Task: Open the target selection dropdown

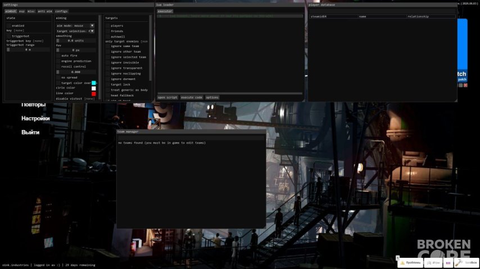Action: [x=75, y=31]
